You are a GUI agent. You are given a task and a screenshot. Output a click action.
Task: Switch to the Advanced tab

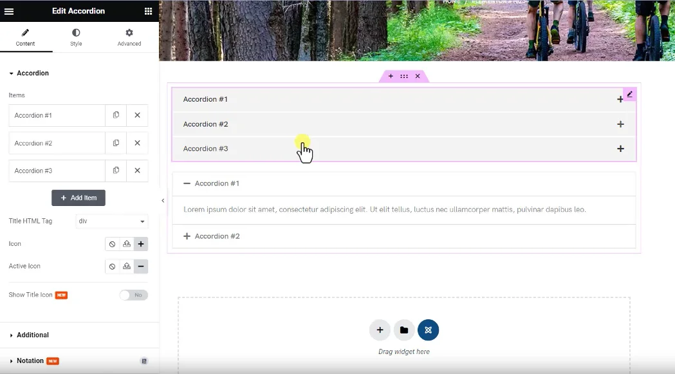pos(129,38)
